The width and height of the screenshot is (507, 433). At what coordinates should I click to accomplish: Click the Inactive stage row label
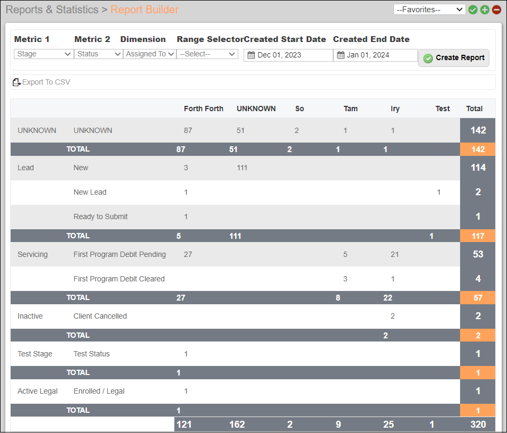click(30, 316)
